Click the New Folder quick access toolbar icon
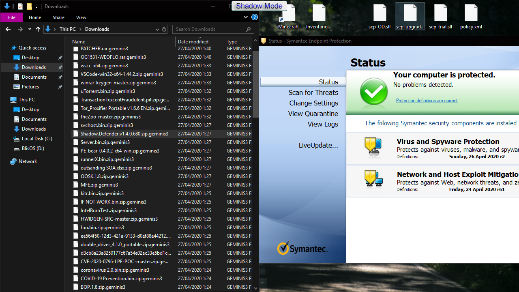The width and height of the screenshot is (519, 292). 29,6
